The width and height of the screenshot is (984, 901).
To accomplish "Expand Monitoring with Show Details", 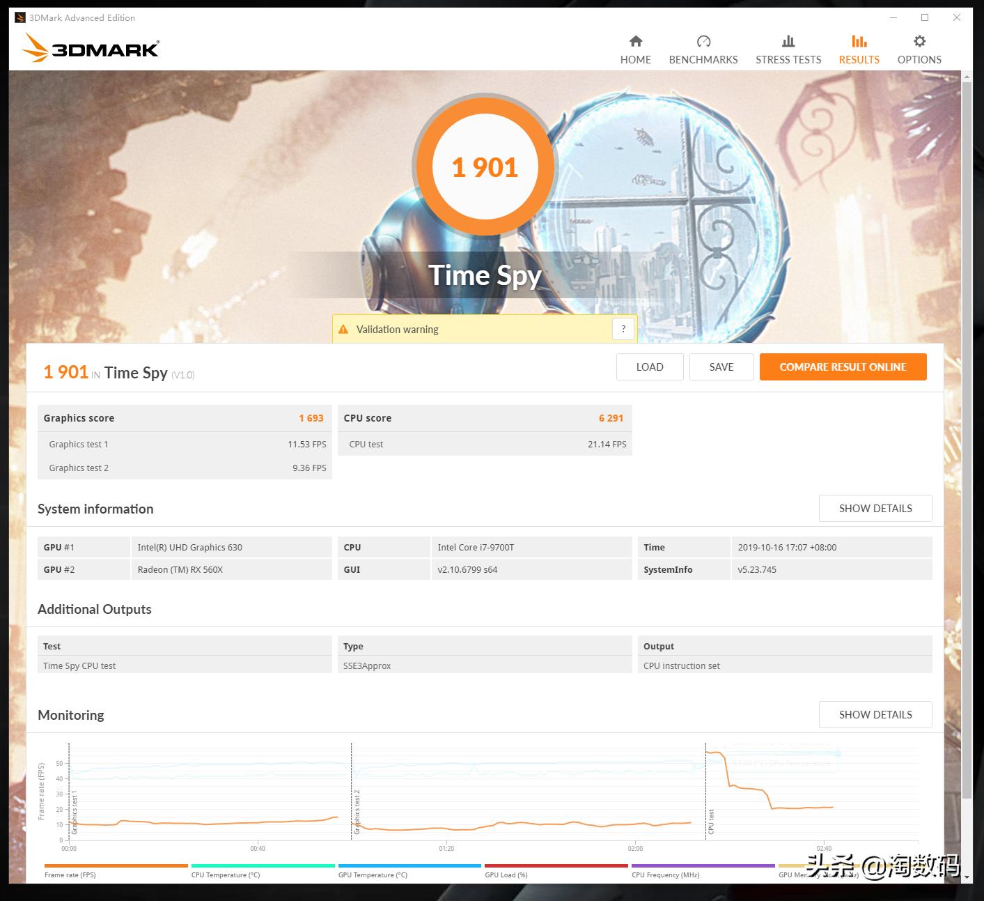I will coord(875,714).
